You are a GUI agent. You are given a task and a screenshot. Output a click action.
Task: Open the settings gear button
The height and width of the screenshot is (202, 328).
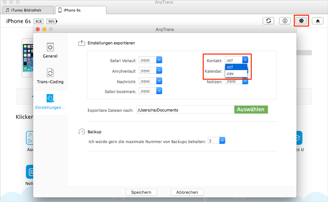tap(301, 21)
